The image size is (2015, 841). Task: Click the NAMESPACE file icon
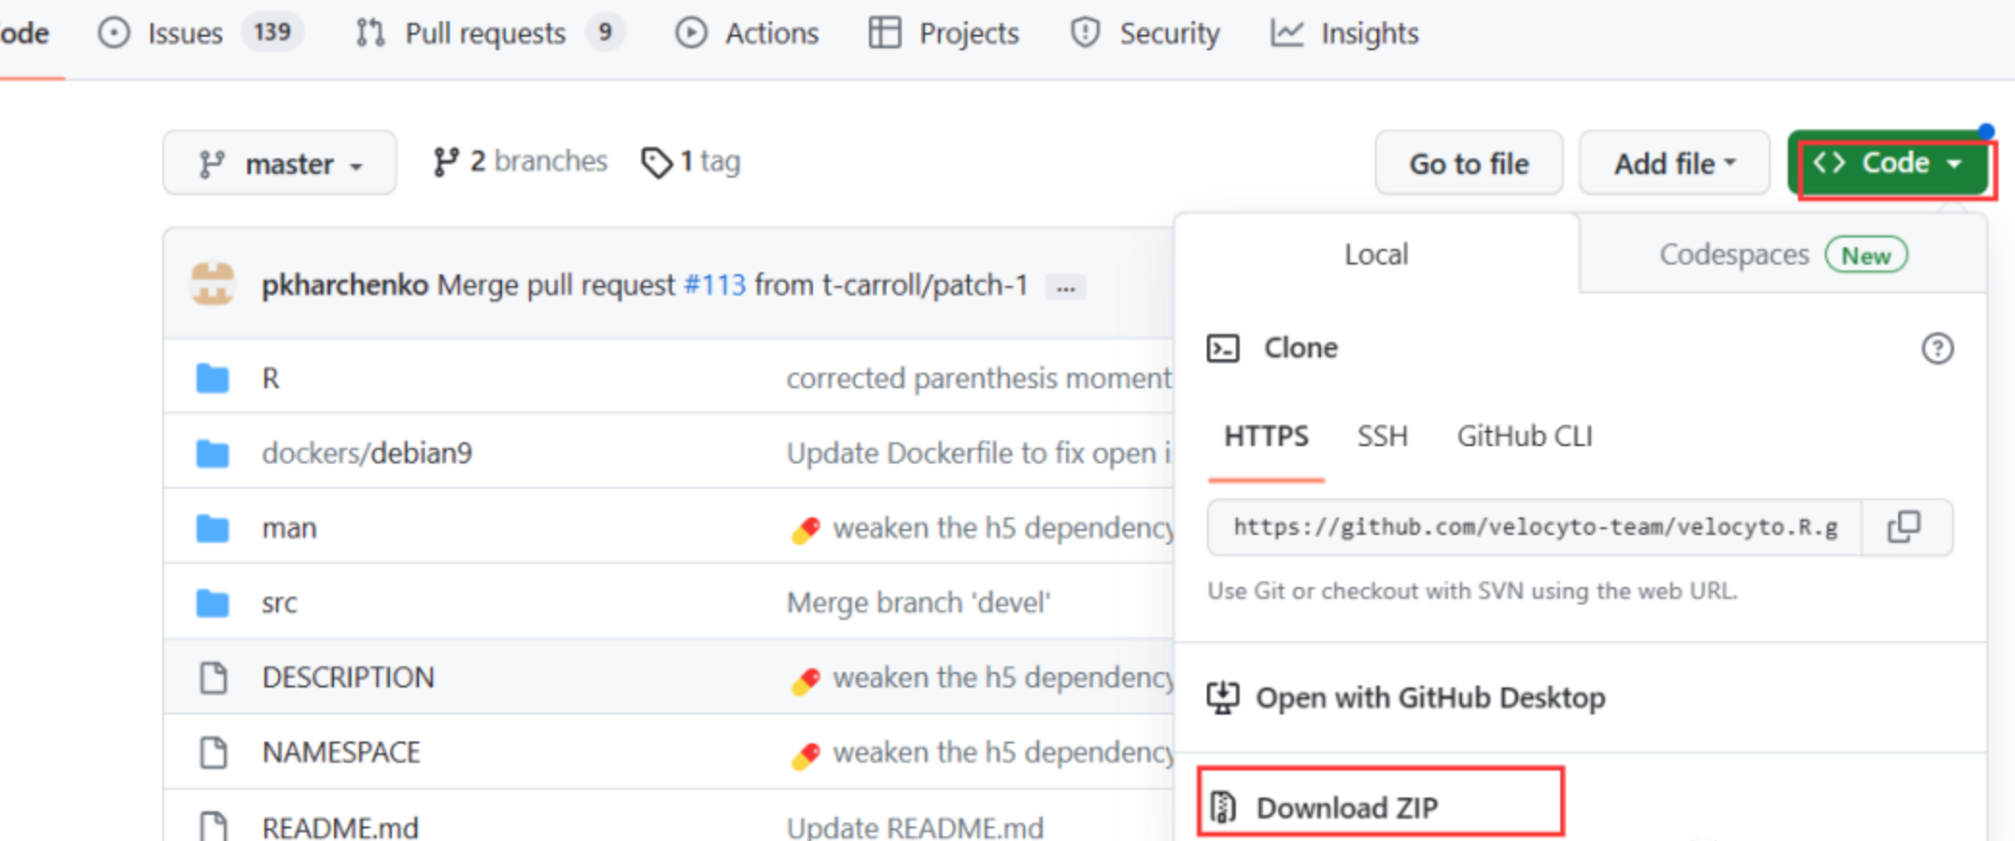tap(212, 752)
